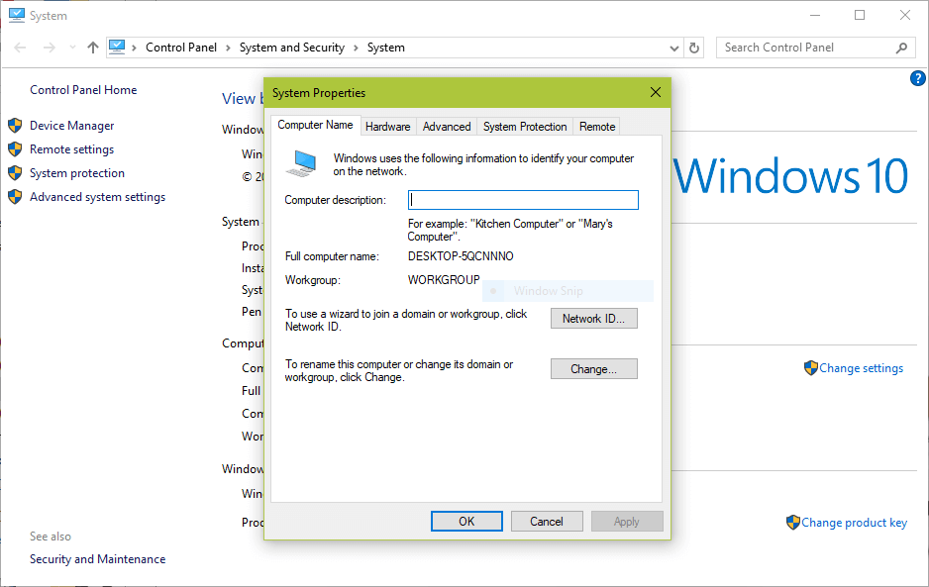
Task: Click the Forward navigation arrow
Action: 50,48
